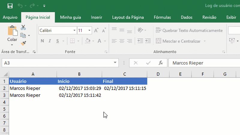Open the font size 11 dropdown
Viewport: 240px width, 135px height.
89,31
